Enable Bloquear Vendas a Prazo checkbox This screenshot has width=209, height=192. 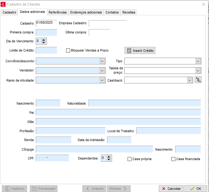[68, 51]
